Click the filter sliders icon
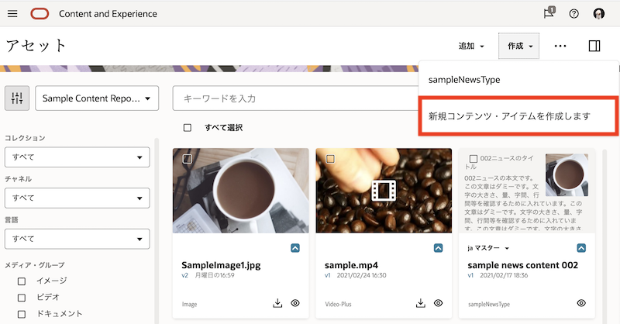620x324 pixels. [x=16, y=98]
